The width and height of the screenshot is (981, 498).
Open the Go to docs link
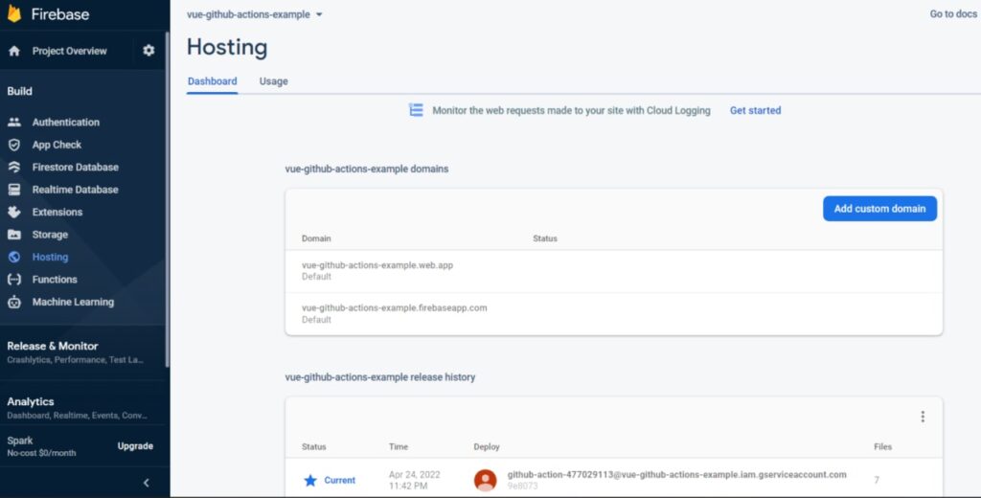[x=953, y=14]
